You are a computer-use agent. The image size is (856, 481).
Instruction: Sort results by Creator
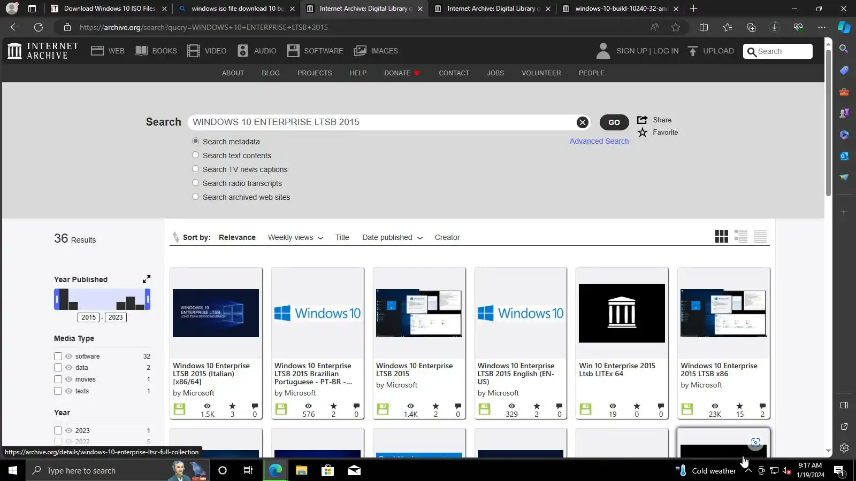click(x=447, y=237)
